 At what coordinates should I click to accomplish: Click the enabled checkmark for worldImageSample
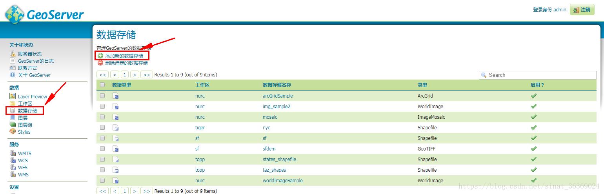tap(533, 180)
